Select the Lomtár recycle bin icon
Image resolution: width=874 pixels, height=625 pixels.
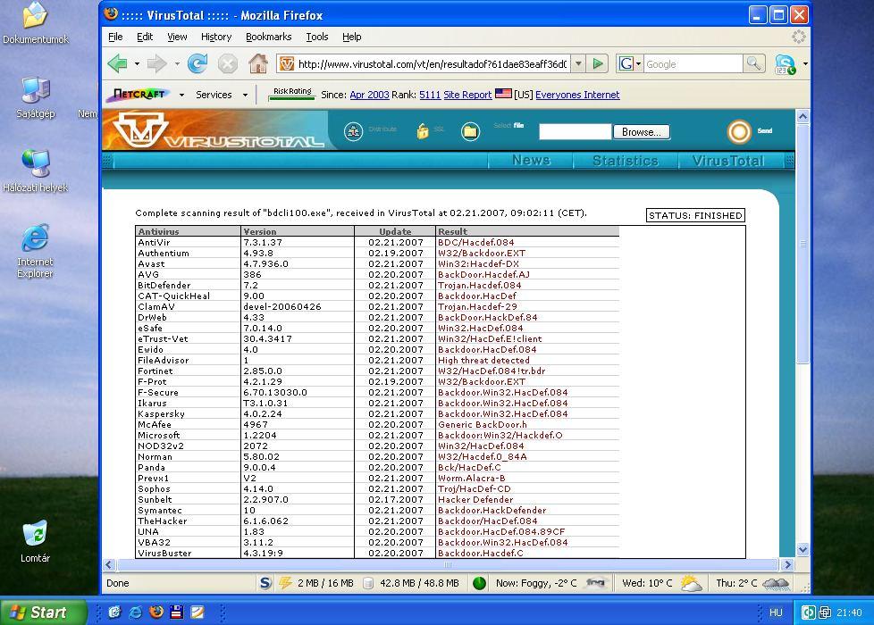pyautogui.click(x=35, y=541)
